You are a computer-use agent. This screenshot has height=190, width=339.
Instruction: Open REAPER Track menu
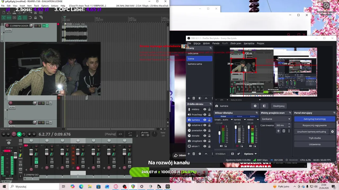click(36, 6)
